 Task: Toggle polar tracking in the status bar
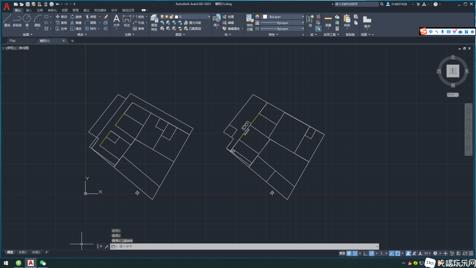click(372, 253)
